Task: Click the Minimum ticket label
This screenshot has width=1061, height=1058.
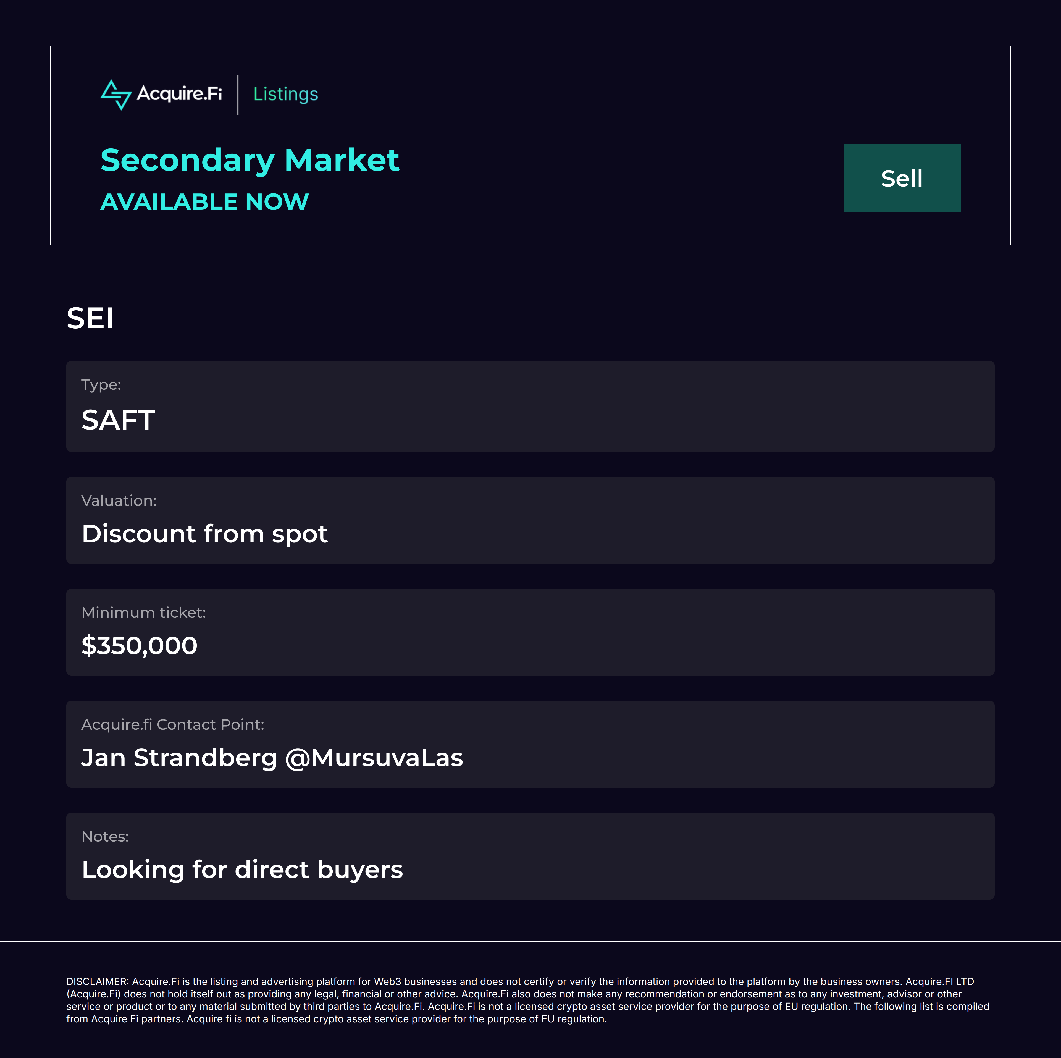Action: tap(143, 612)
